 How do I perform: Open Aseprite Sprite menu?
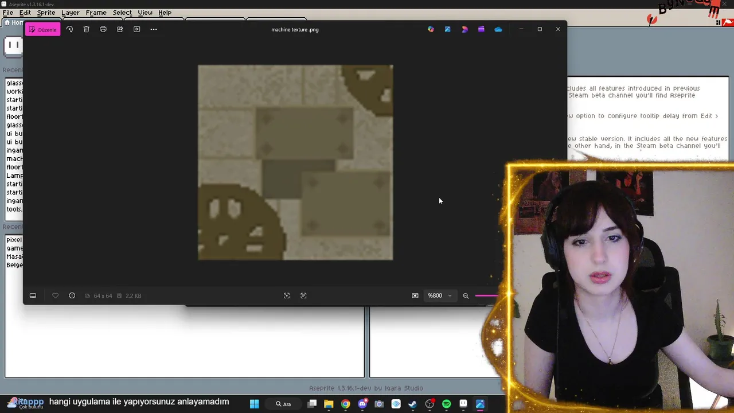click(x=46, y=13)
